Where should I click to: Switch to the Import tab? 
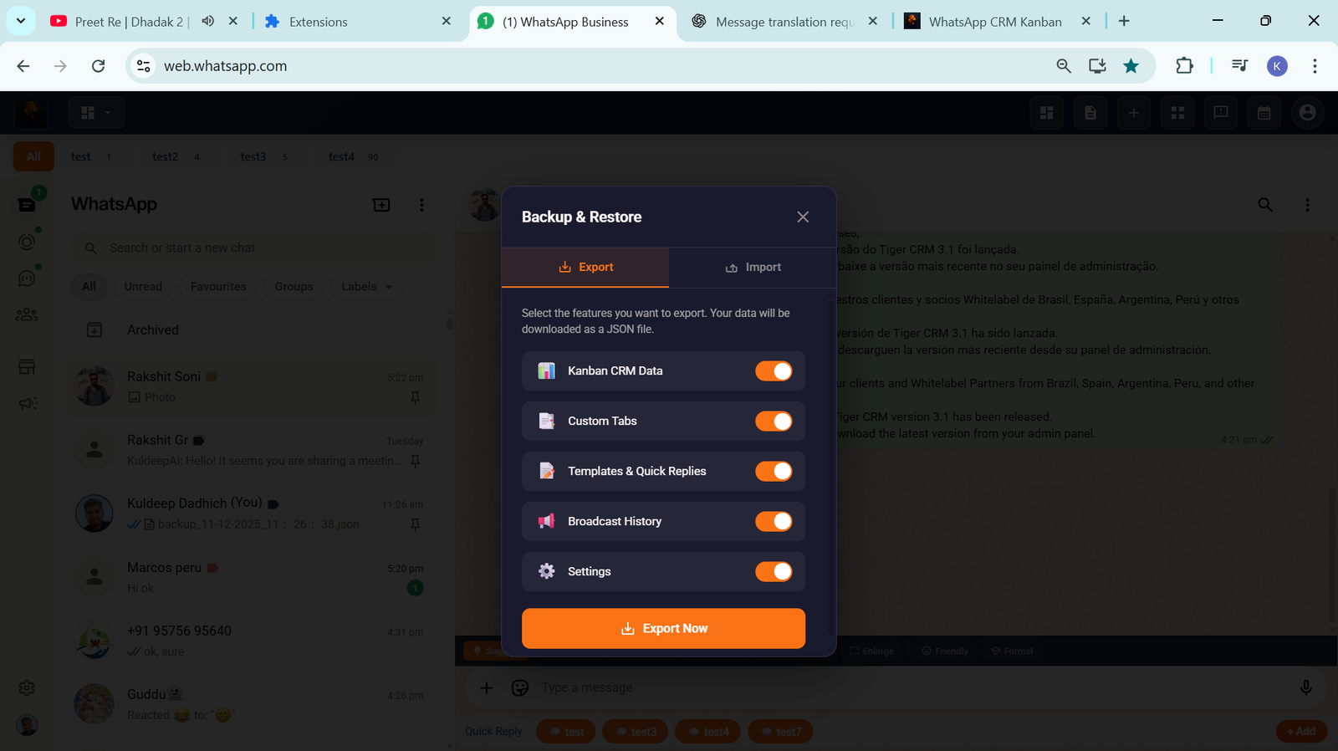point(753,268)
